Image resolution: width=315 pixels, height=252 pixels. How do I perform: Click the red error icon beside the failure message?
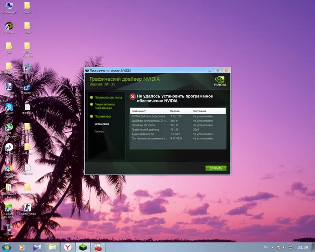coord(133,96)
